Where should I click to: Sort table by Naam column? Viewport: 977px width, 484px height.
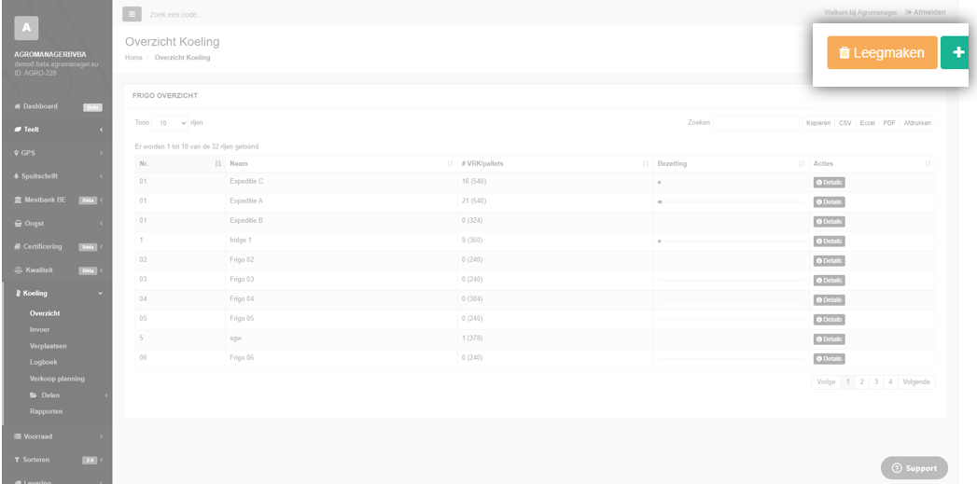342,164
